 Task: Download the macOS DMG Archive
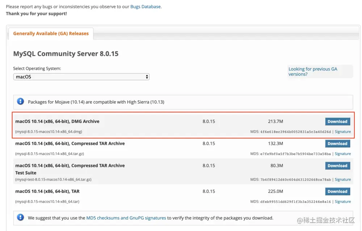coord(337,122)
